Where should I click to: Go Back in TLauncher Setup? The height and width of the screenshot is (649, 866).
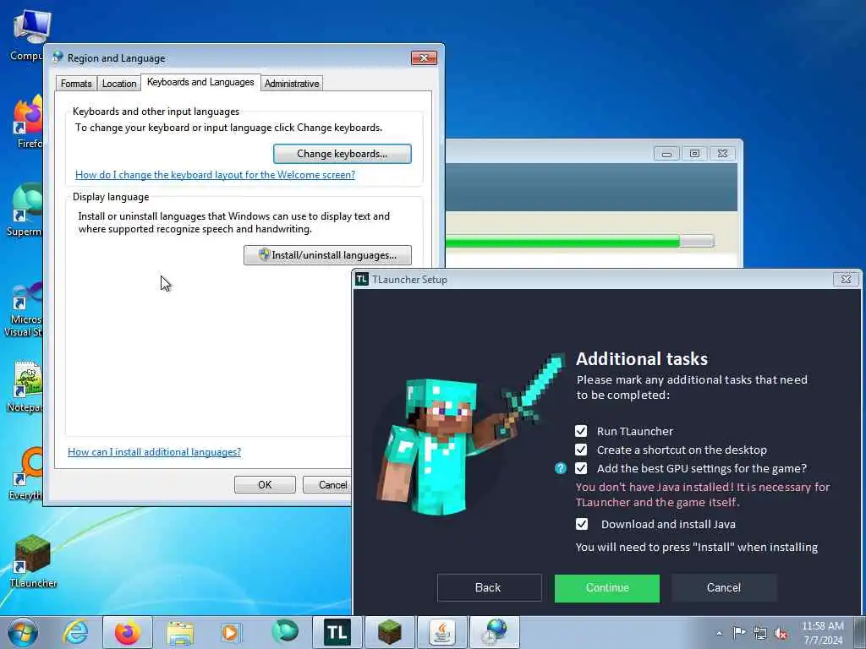coord(489,588)
